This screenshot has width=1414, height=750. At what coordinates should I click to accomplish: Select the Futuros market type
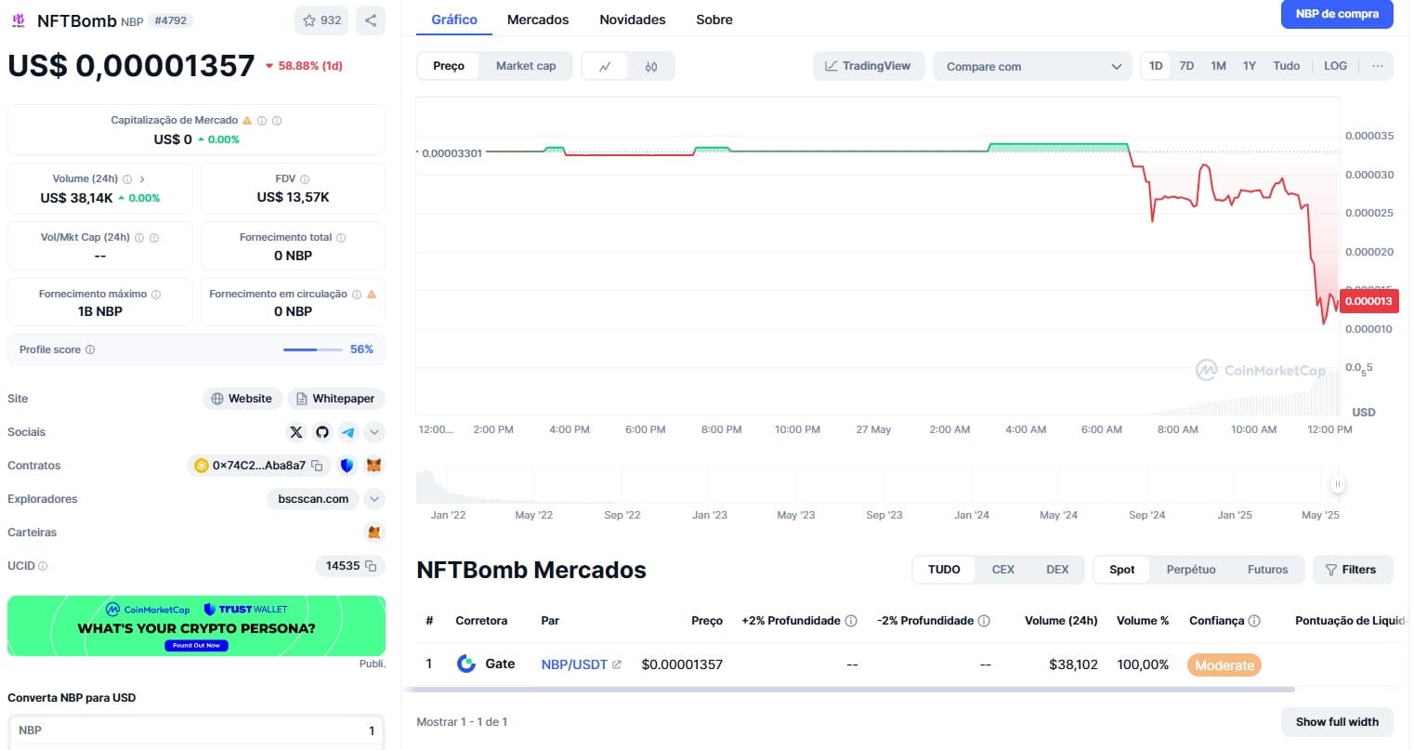tap(1268, 570)
